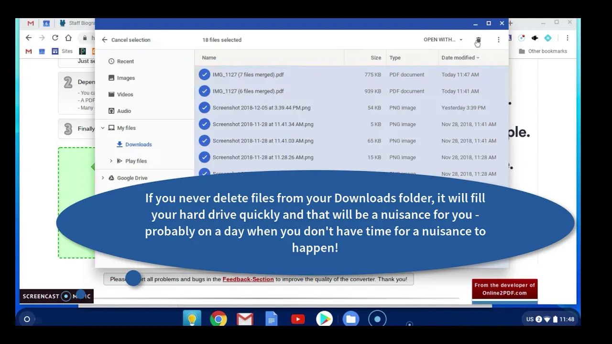The width and height of the screenshot is (612, 344).
Task: Sort files by Size column
Action: tap(376, 58)
